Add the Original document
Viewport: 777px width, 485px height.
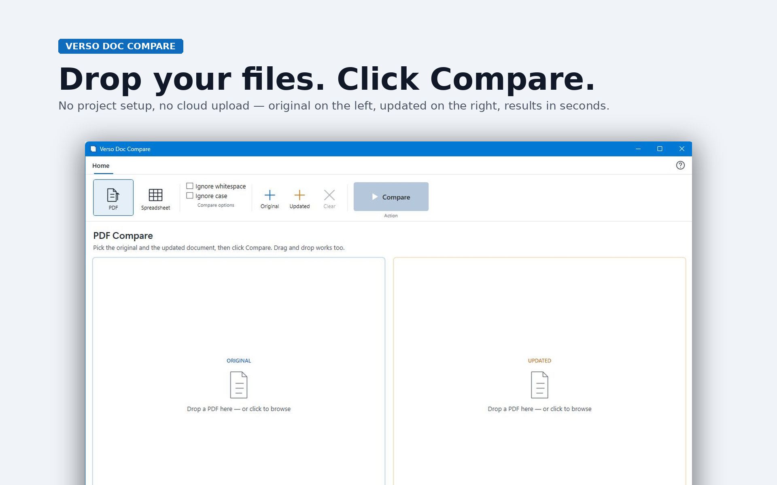(x=270, y=199)
